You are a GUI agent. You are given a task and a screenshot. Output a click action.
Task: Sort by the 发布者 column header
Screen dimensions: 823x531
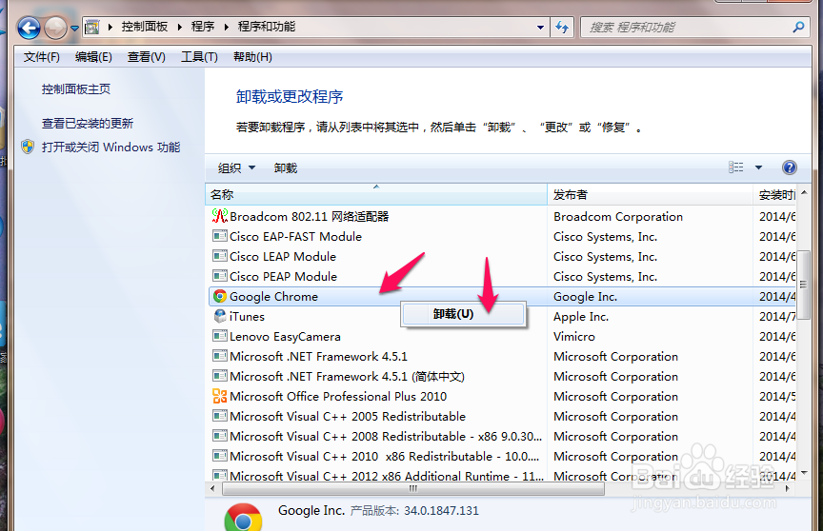[x=650, y=195]
